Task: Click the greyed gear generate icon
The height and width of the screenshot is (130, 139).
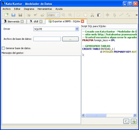Action: 29,15
